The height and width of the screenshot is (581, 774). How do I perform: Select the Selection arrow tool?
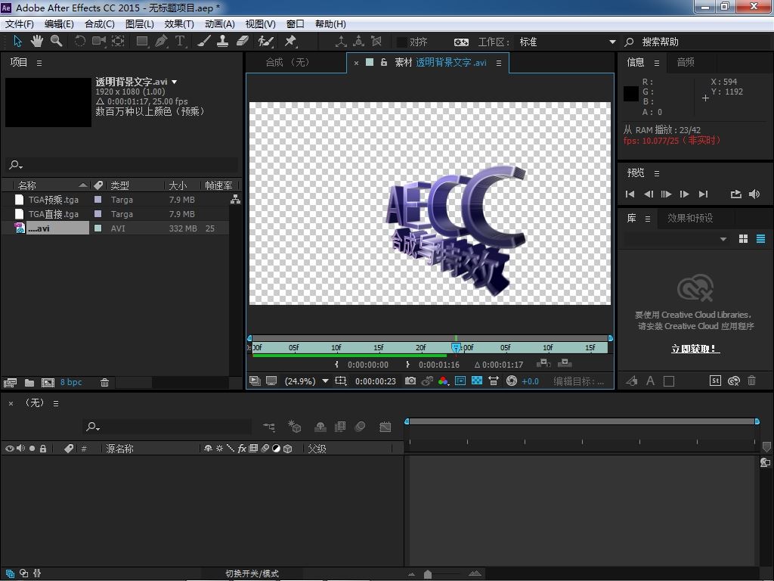coord(18,42)
